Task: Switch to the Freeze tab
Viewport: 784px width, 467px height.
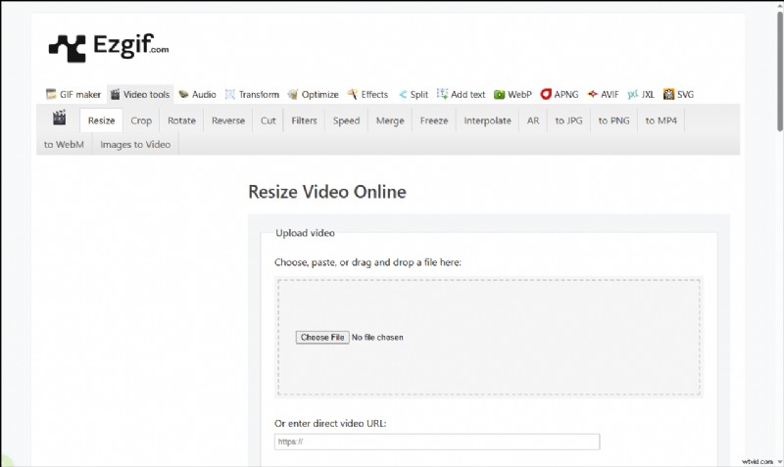Action: [x=434, y=120]
